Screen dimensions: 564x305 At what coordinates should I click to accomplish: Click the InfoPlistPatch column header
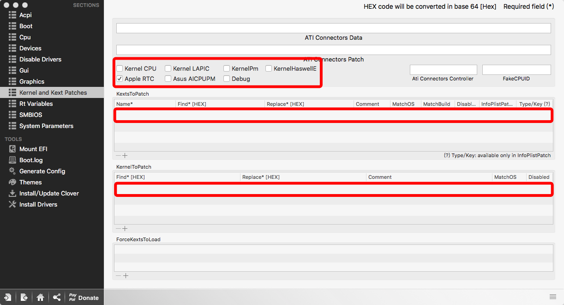(x=497, y=104)
